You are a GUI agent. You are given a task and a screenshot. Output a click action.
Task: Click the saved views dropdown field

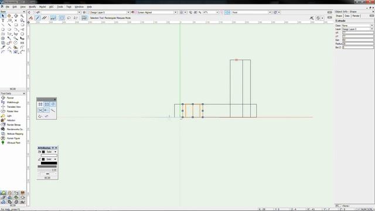pyautogui.click(x=61, y=12)
